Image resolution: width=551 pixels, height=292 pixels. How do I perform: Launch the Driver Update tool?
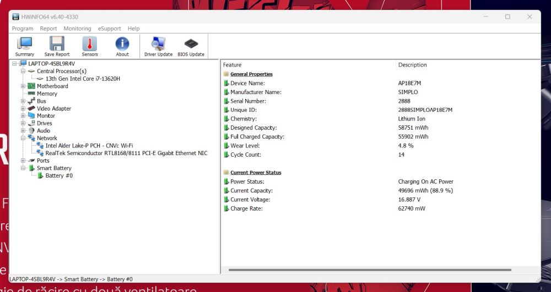coord(158,46)
